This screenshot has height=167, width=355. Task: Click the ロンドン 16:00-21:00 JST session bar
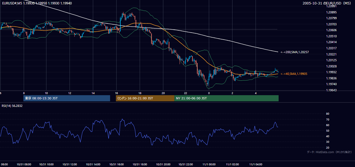coord(145,98)
